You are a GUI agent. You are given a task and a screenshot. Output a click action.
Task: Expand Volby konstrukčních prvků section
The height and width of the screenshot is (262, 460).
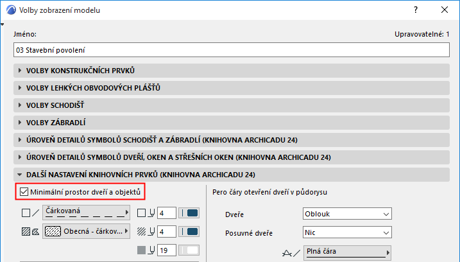(x=80, y=71)
